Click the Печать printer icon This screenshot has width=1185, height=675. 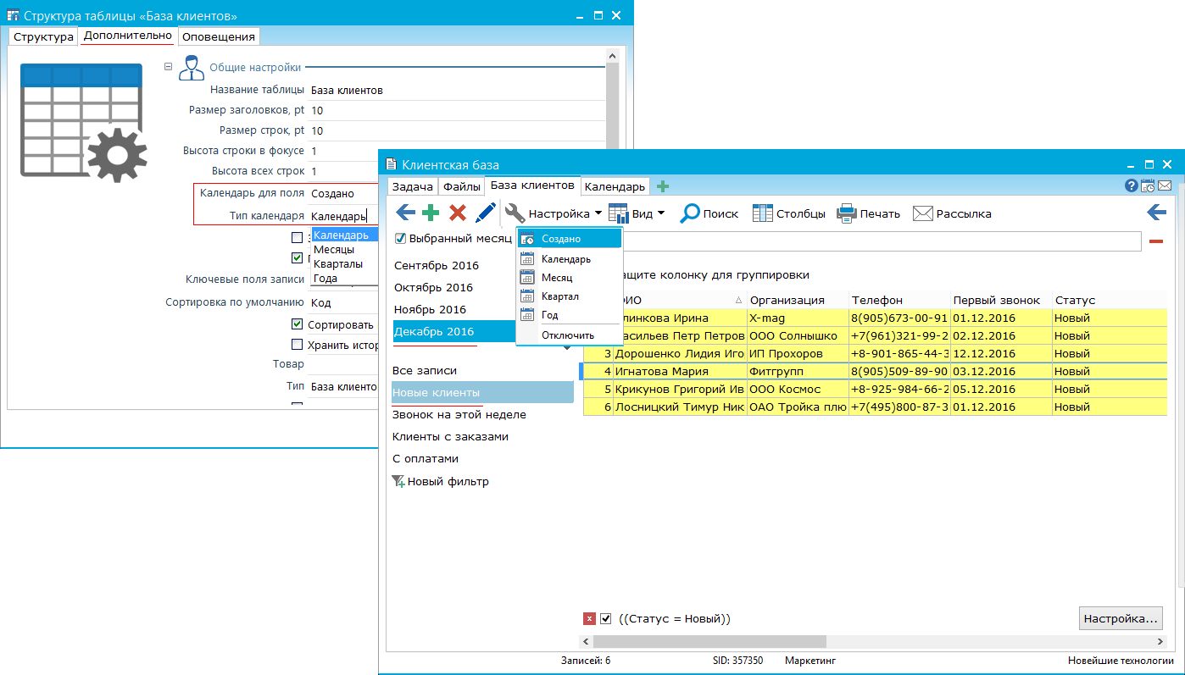coord(847,213)
